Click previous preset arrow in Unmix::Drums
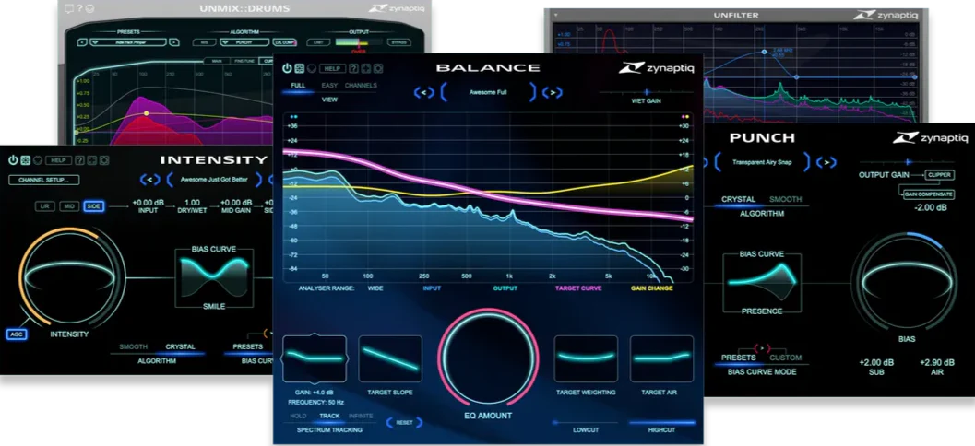975x446 pixels. 82,42
